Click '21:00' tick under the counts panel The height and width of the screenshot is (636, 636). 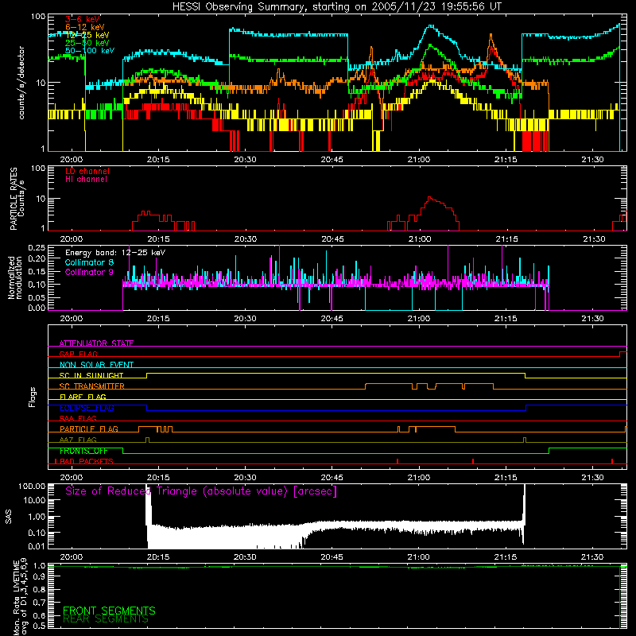419,160
